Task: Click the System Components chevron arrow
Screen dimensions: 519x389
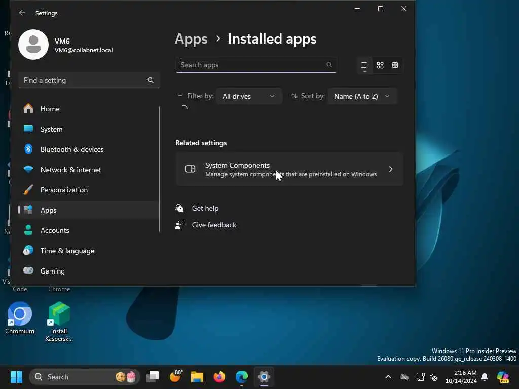Action: [x=391, y=169]
